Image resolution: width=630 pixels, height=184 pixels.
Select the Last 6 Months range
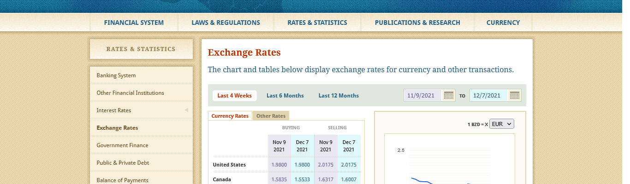point(285,96)
